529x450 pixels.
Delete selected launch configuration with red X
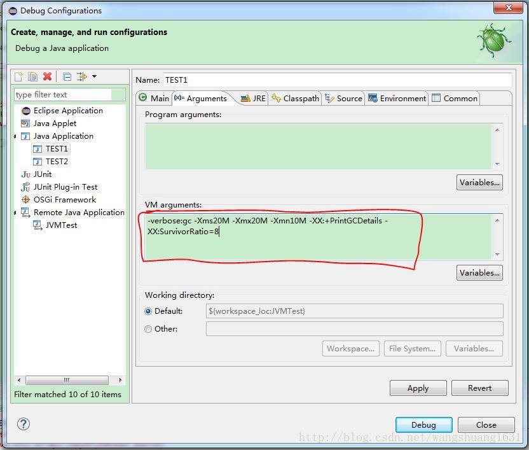pos(47,76)
